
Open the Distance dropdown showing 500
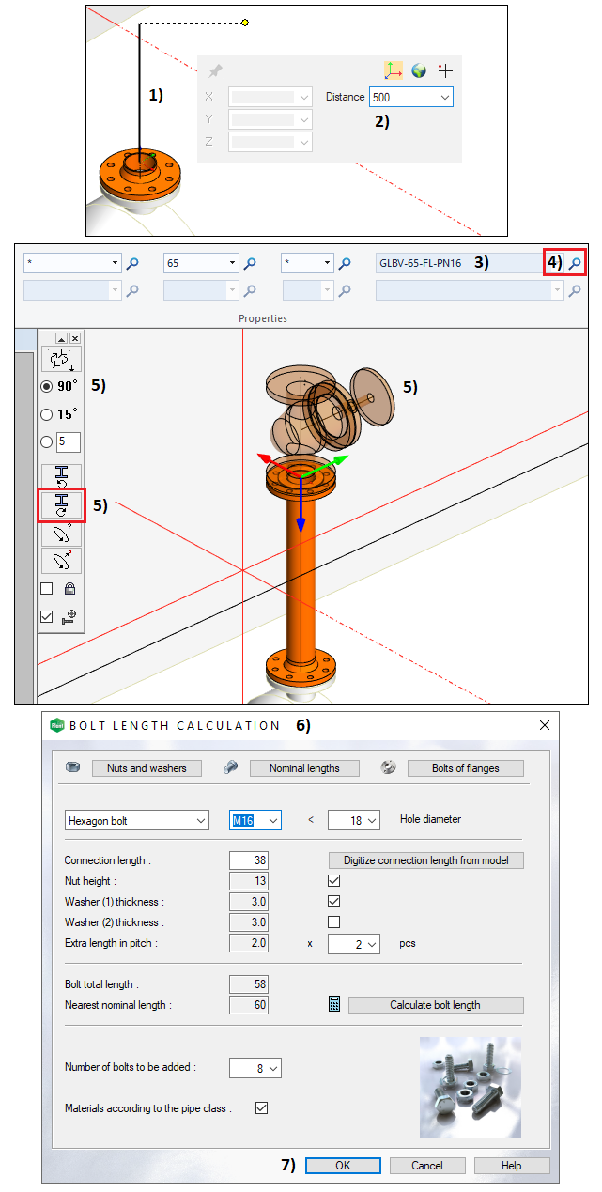click(443, 97)
